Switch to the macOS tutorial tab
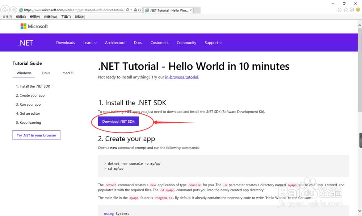Viewport: 362px width, 216px height. click(x=68, y=73)
